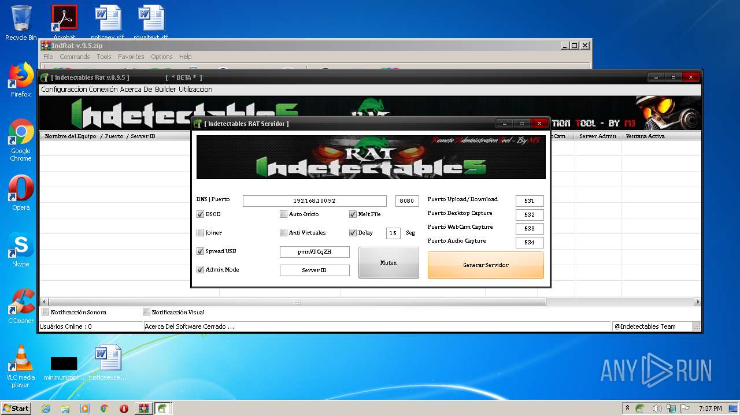The width and height of the screenshot is (740, 416).
Task: Open Acrobat Reader desktop shortcut
Action: 64,22
